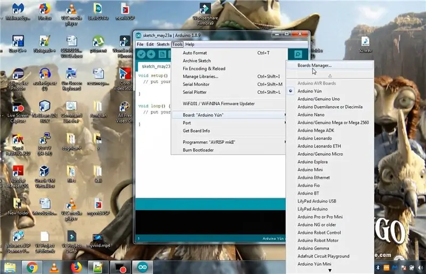The width and height of the screenshot is (426, 274).
Task: Select the sketch_may23a editor tab
Action: point(155,67)
